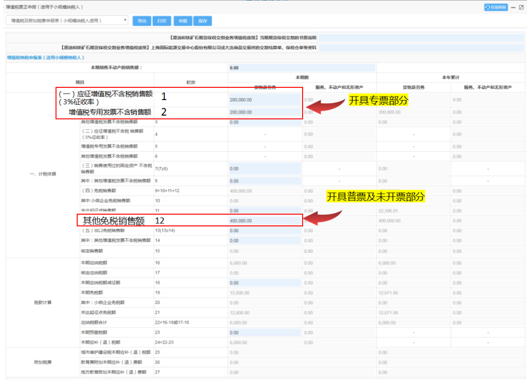This screenshot has width=528, height=380.
Task: Click row 15 核定销售额 input field
Action: (x=264, y=251)
